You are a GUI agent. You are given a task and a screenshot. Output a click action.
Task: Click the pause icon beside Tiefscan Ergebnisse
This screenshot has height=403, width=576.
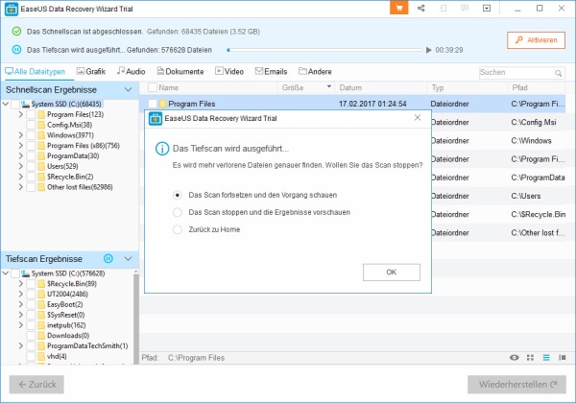click(x=108, y=259)
